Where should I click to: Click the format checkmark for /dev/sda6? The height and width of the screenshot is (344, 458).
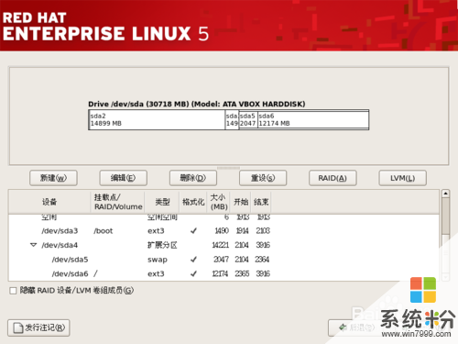[193, 273]
